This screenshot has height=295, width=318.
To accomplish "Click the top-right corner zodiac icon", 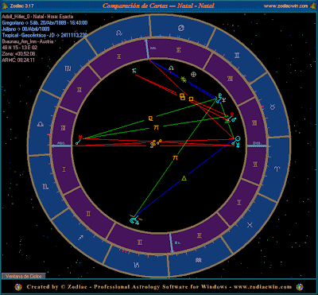I will tap(312, 6).
